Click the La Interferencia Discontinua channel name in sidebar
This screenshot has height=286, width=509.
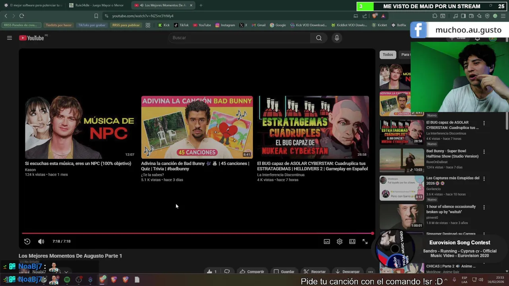click(446, 133)
